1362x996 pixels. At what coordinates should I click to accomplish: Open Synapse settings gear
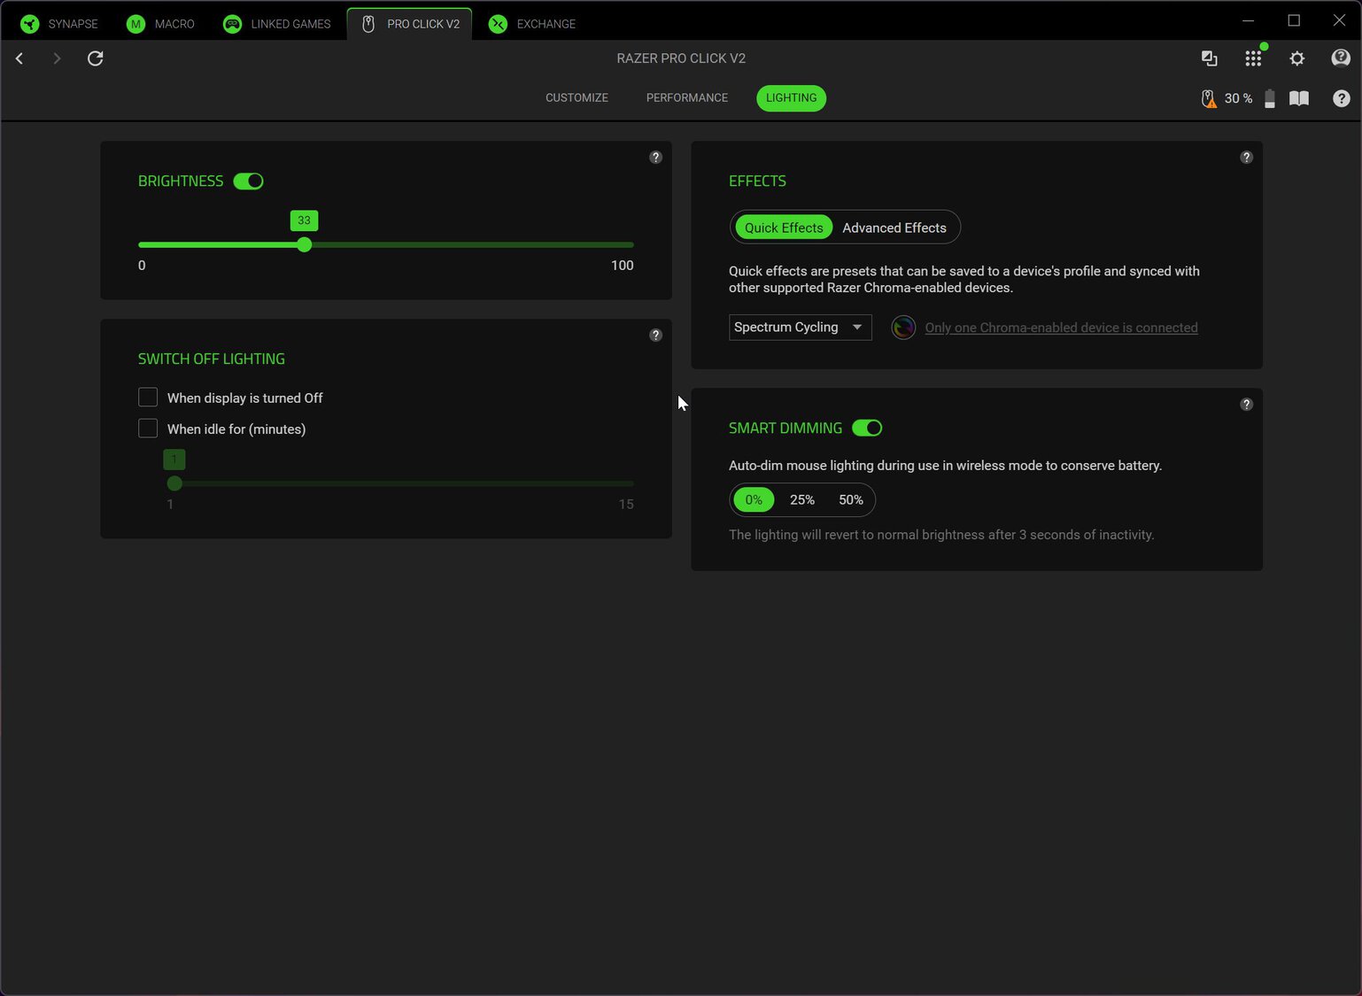click(x=1297, y=58)
